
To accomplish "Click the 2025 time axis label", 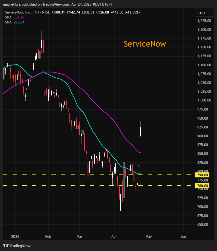I will click(x=15, y=236).
